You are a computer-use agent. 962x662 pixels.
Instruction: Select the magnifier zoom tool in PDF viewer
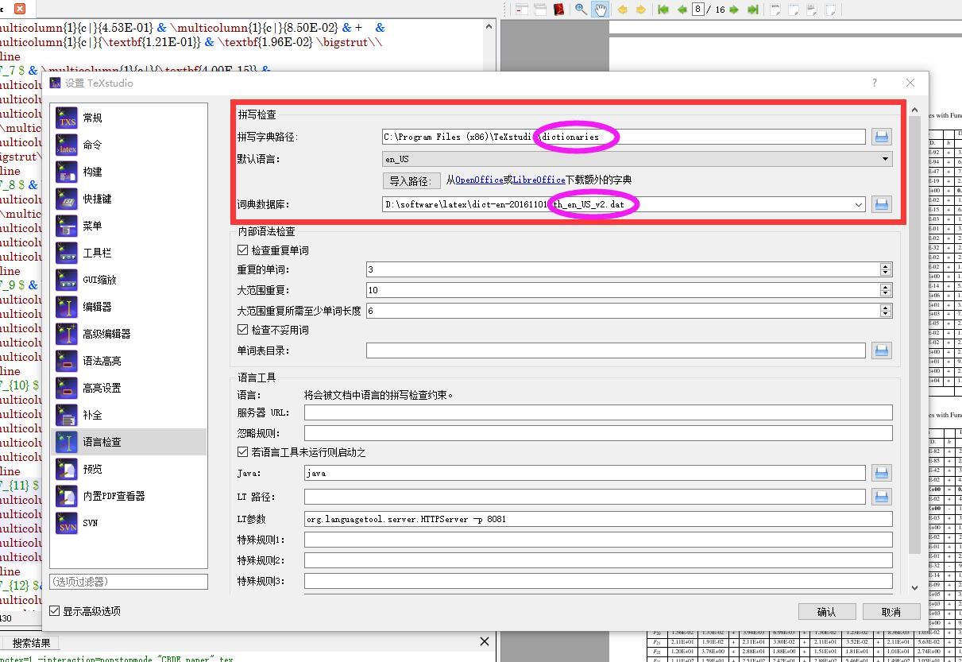click(581, 10)
